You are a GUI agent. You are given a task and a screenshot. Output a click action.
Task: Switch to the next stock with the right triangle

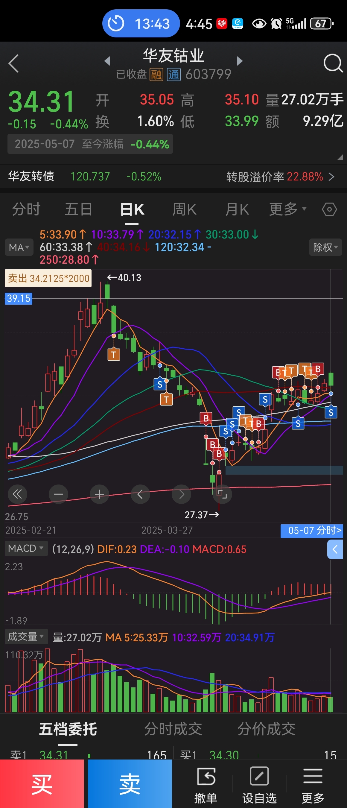240,61
